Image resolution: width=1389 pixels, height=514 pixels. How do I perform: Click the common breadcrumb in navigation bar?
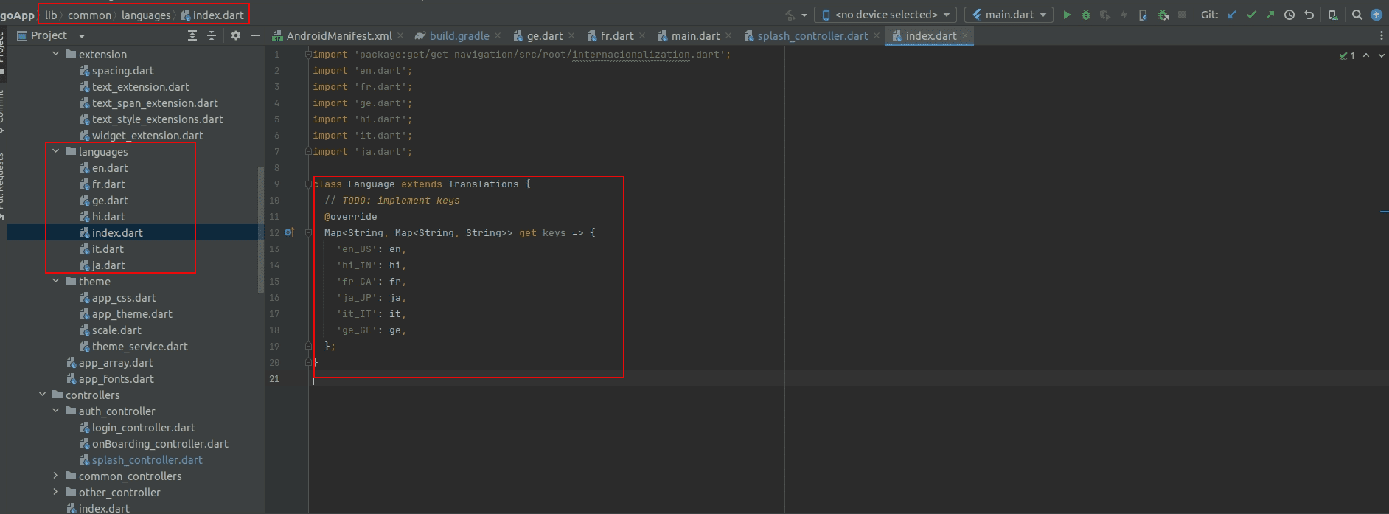pyautogui.click(x=89, y=15)
